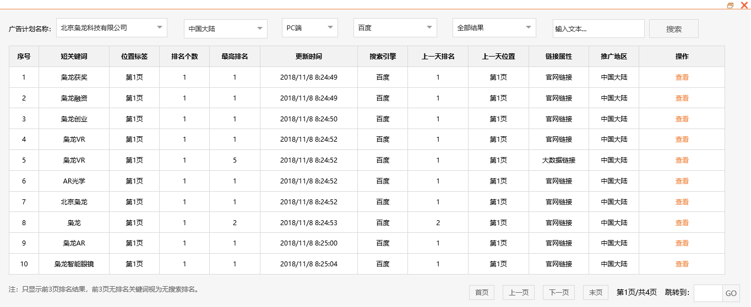Click the 第1页/共4页 page indicator
Viewport: 751px width, 307px height.
[x=636, y=293]
